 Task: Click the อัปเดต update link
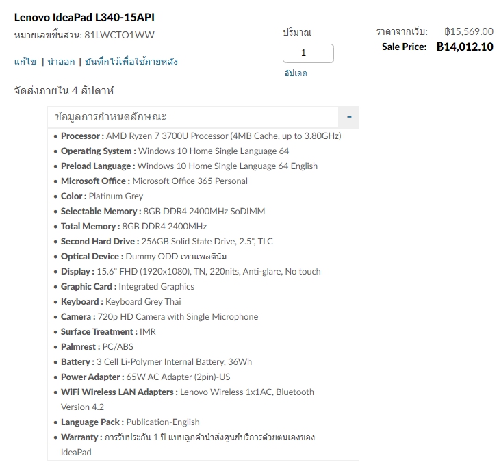coord(296,73)
